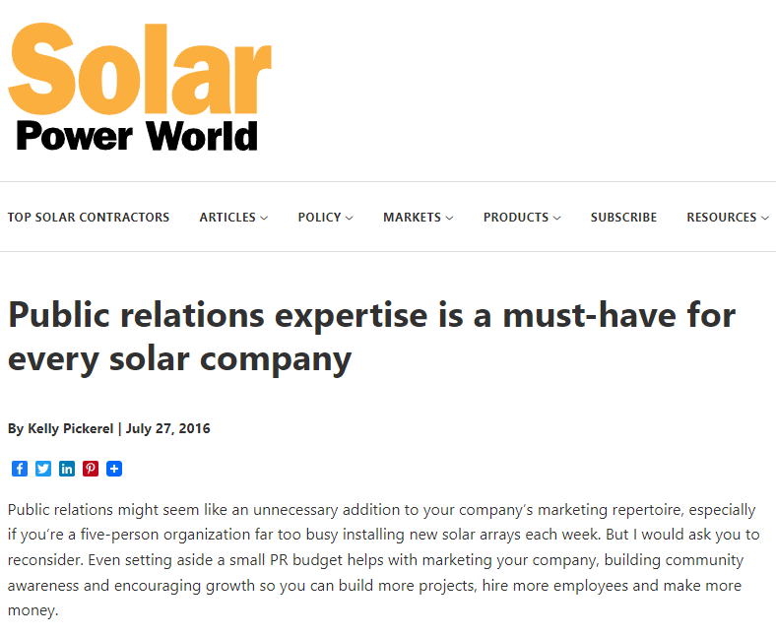Expand the chevron beside Policy
776x636 pixels.
[350, 219]
